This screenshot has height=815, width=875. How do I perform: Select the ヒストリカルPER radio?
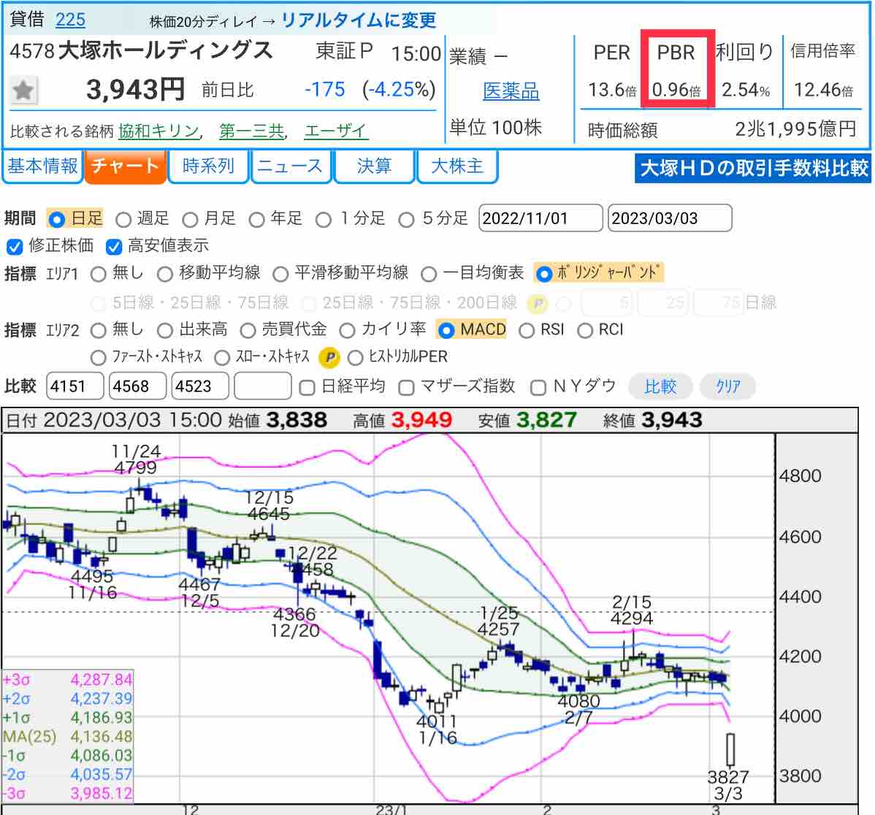tap(355, 358)
